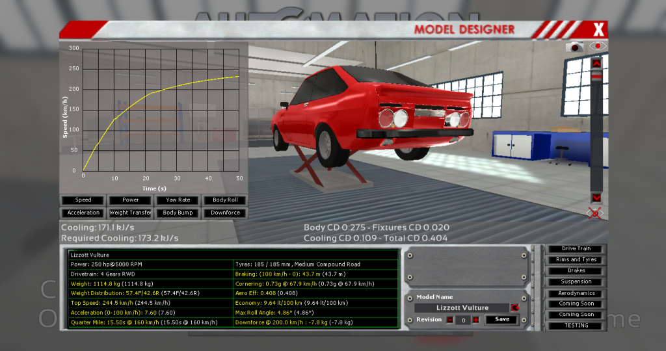666x351 pixels.
Task: Click the Lizzott Vulture stats header
Action: 233,255
